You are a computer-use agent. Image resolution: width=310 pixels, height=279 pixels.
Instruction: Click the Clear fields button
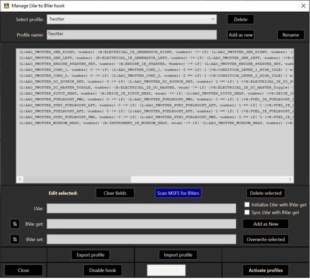click(x=115, y=193)
